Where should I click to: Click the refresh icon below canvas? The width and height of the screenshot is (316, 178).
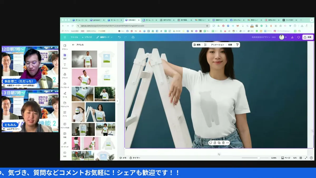(x=219, y=154)
